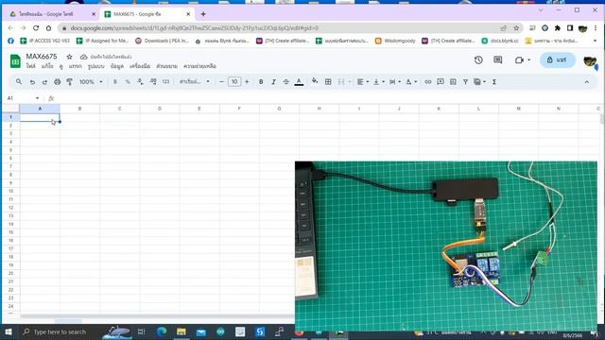Open the version history clock icon
This screenshot has width=605, height=340.
pyautogui.click(x=478, y=59)
